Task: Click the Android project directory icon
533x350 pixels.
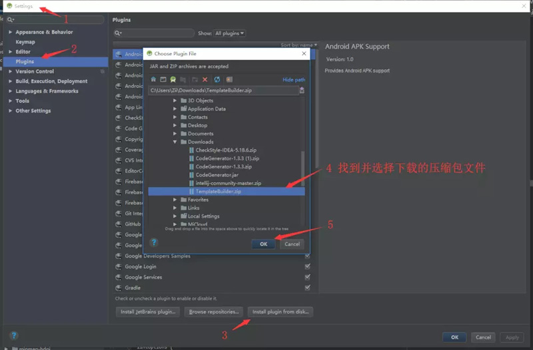Action: pyautogui.click(x=173, y=79)
